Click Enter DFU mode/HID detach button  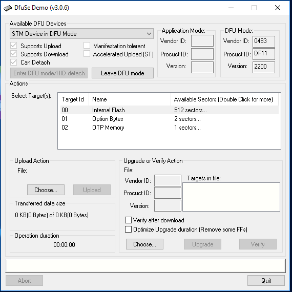click(x=49, y=73)
